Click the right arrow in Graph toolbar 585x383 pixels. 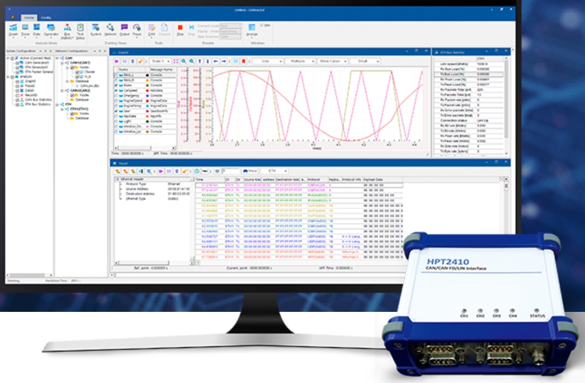[x=224, y=61]
